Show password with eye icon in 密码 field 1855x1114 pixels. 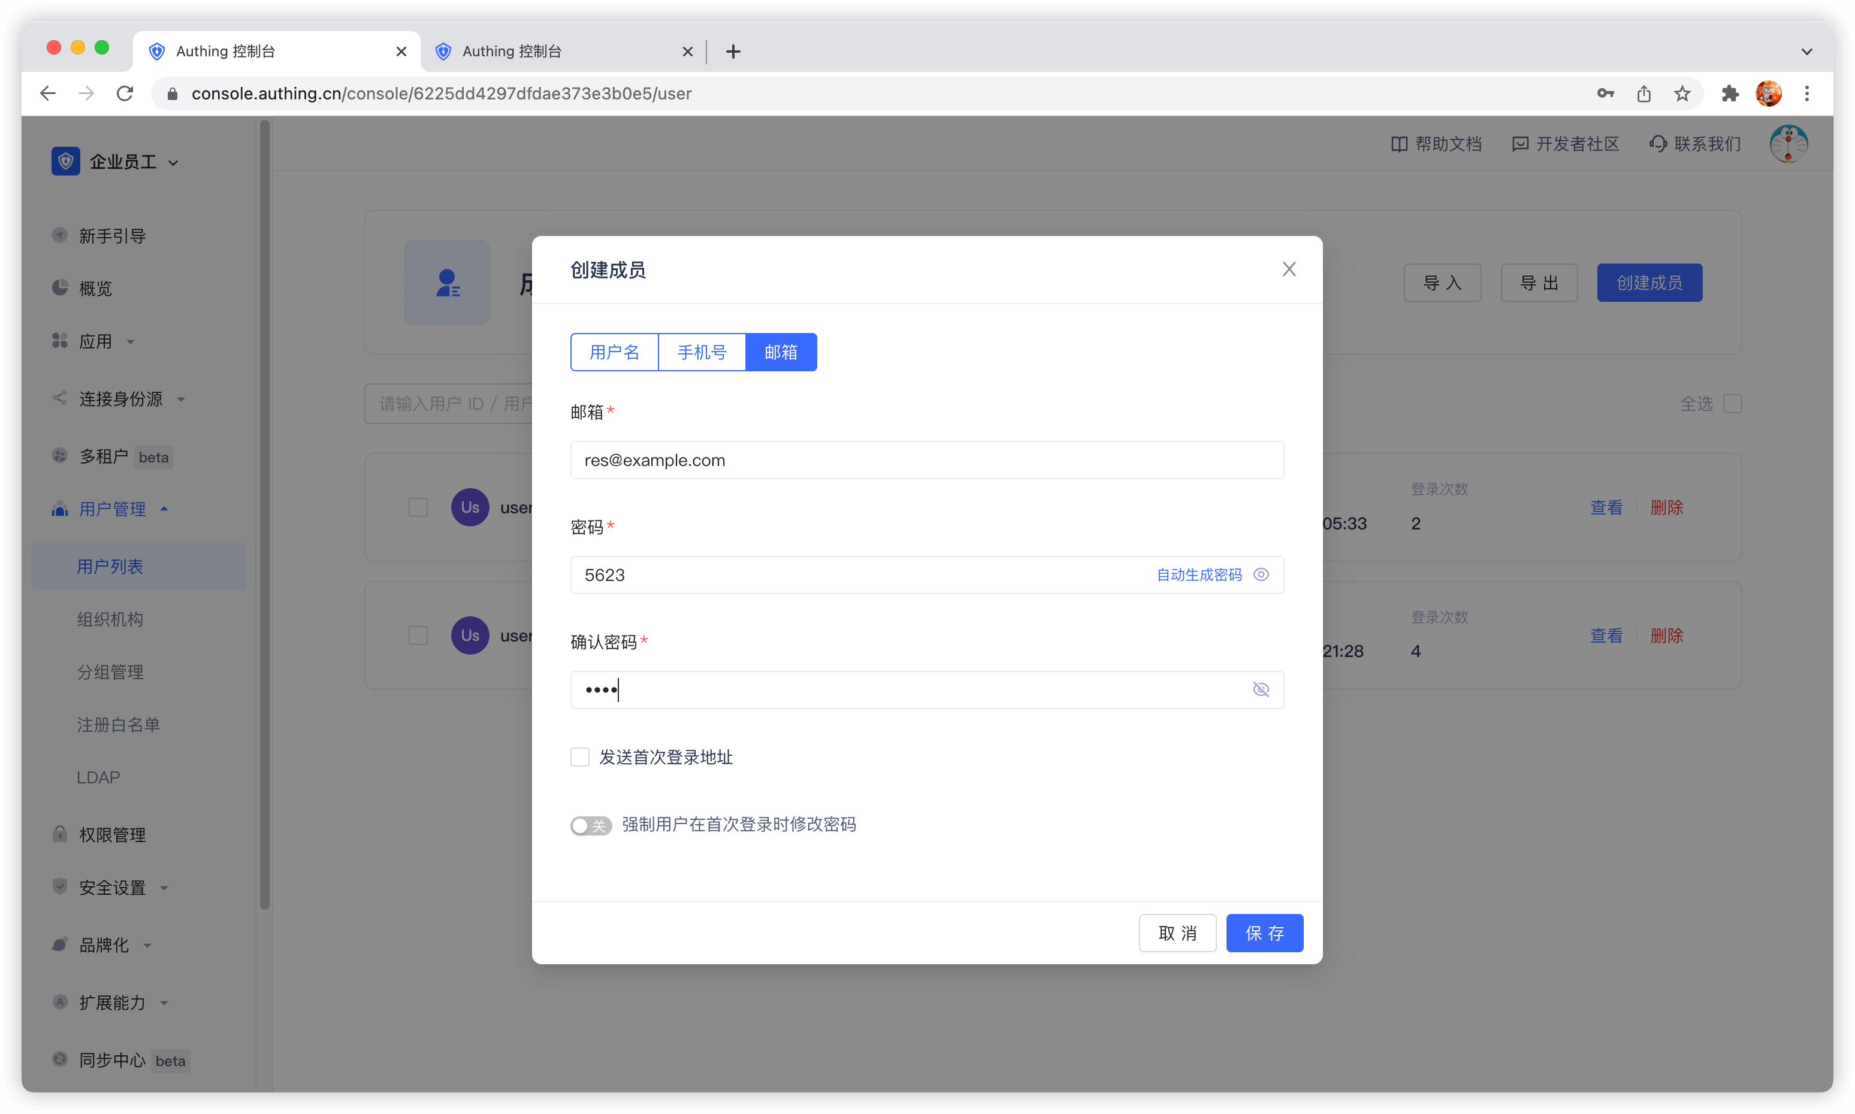(x=1261, y=574)
